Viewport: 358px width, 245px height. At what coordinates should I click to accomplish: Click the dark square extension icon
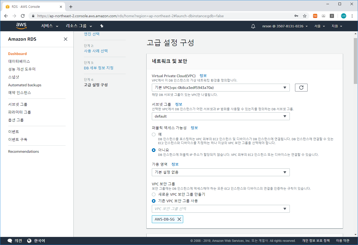tap(332, 16)
